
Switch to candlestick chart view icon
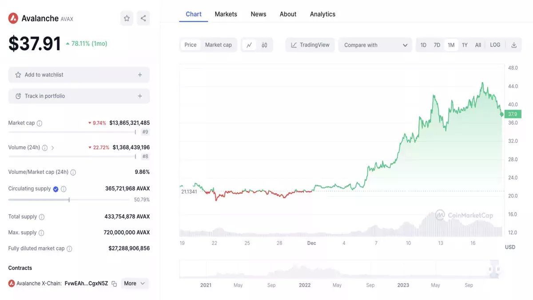click(264, 45)
